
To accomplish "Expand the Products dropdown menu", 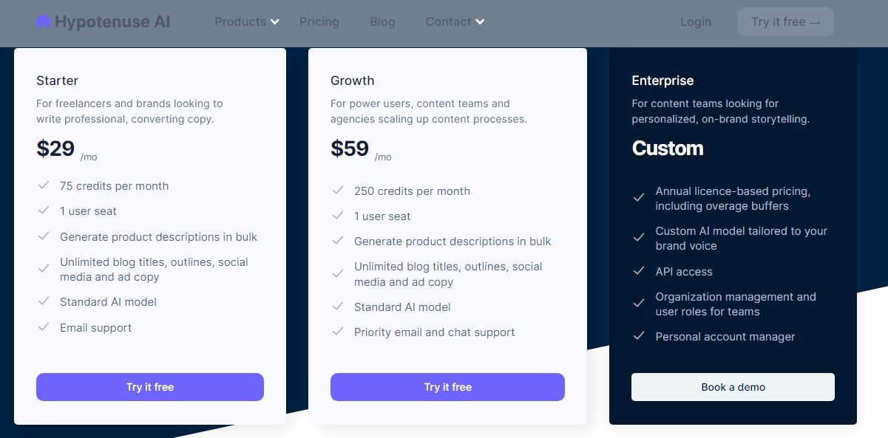I will (x=247, y=22).
